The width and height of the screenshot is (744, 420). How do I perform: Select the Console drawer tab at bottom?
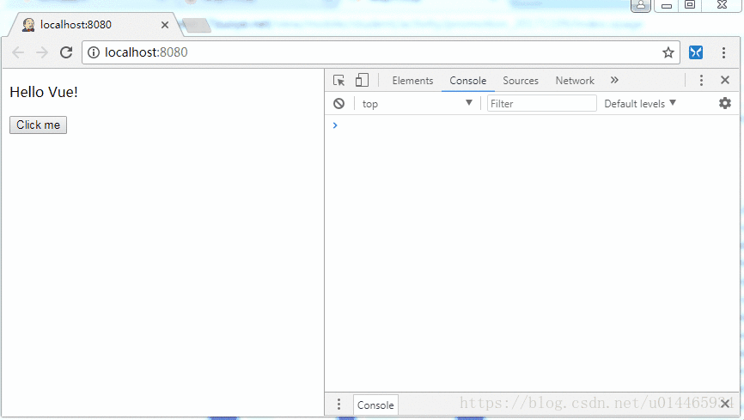pos(375,405)
